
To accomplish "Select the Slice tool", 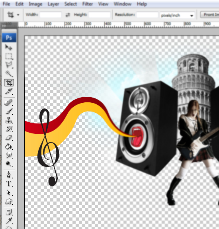I will click(x=9, y=91).
